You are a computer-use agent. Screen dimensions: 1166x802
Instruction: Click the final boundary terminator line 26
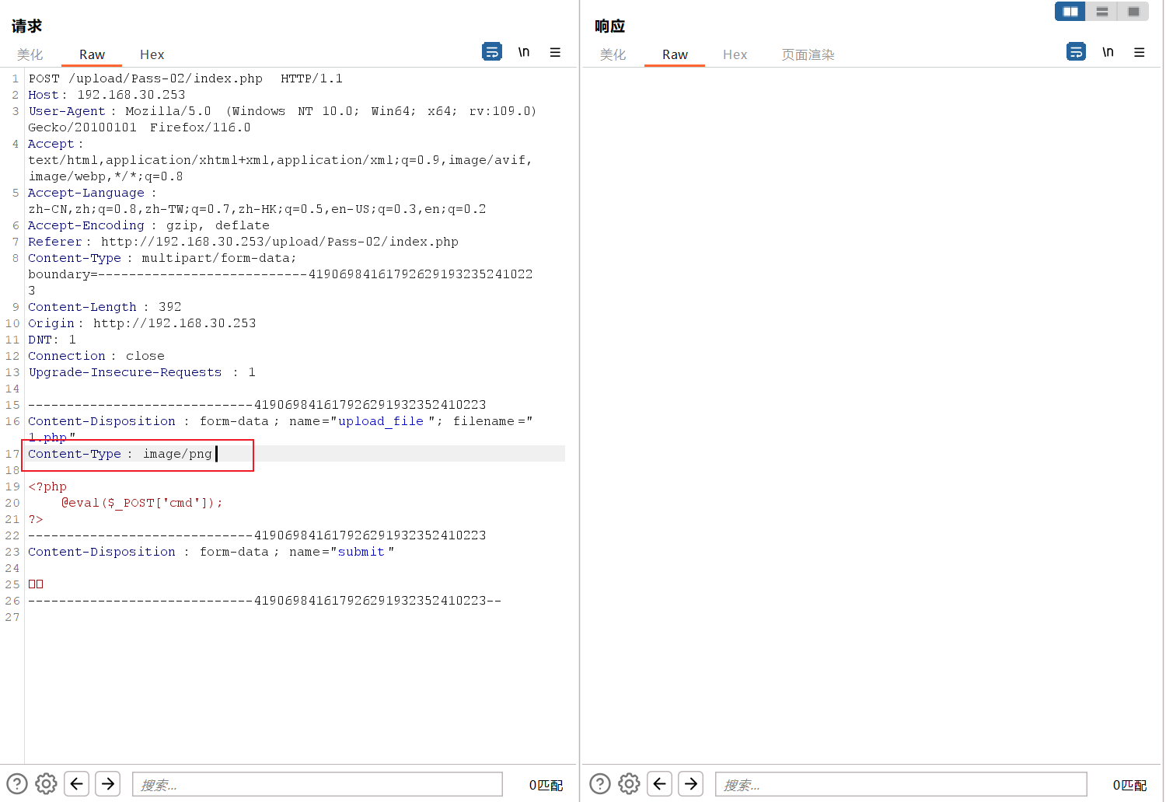click(x=265, y=601)
